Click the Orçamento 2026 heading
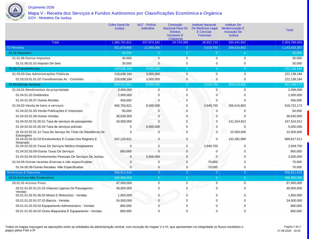Screen dimensions: 309x239 pos(41,7)
